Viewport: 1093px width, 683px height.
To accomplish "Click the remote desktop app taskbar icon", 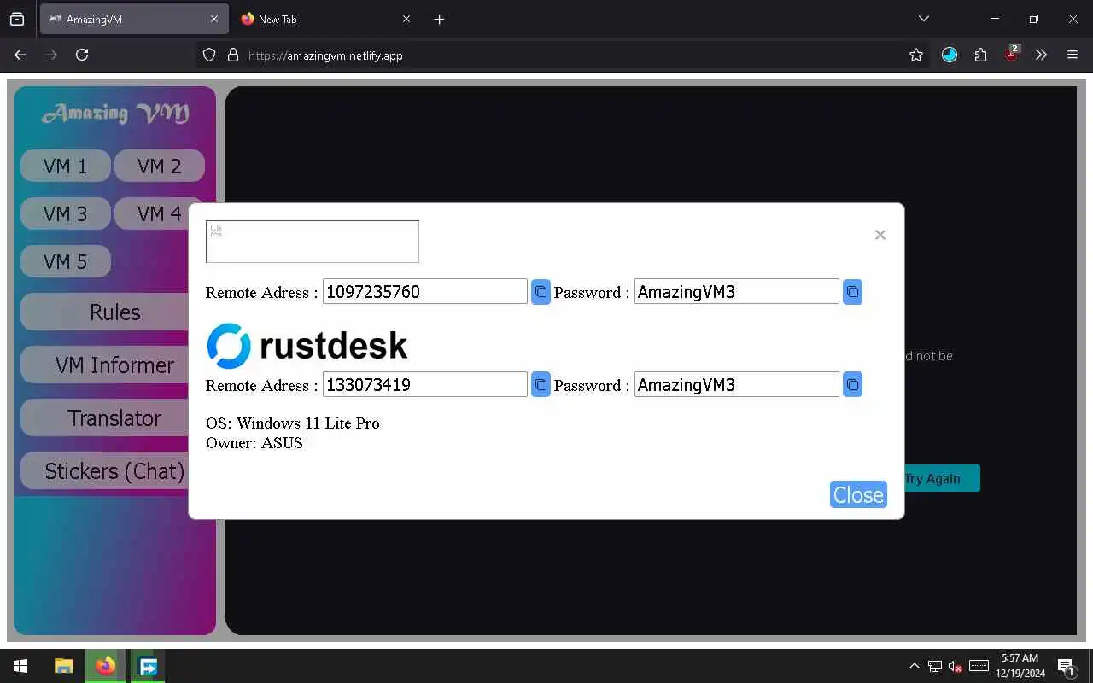I will [148, 666].
